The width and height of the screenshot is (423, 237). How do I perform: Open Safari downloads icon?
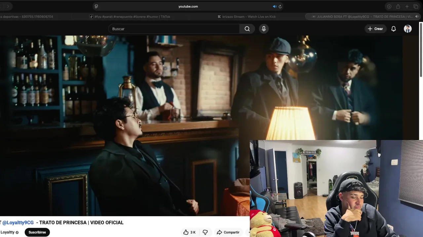[389, 6]
